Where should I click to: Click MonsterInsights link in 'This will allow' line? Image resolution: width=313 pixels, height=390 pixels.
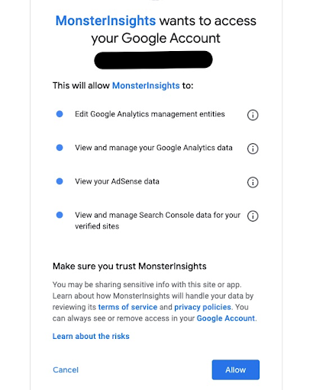point(146,85)
